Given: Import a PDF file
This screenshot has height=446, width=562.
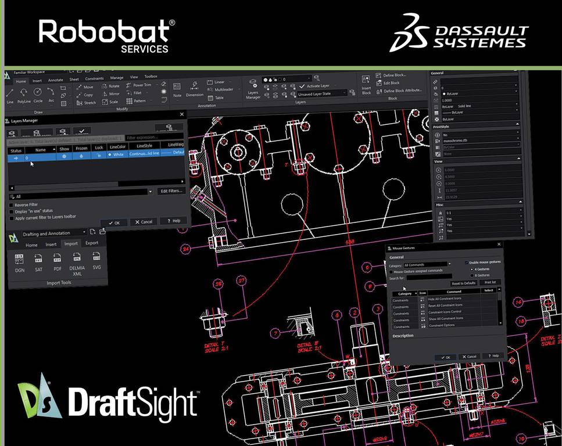Looking at the screenshot, I should [x=58, y=262].
